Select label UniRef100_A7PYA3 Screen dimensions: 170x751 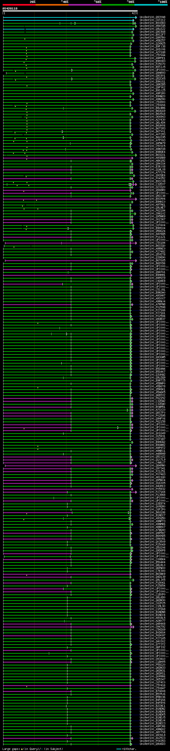tap(152, 140)
